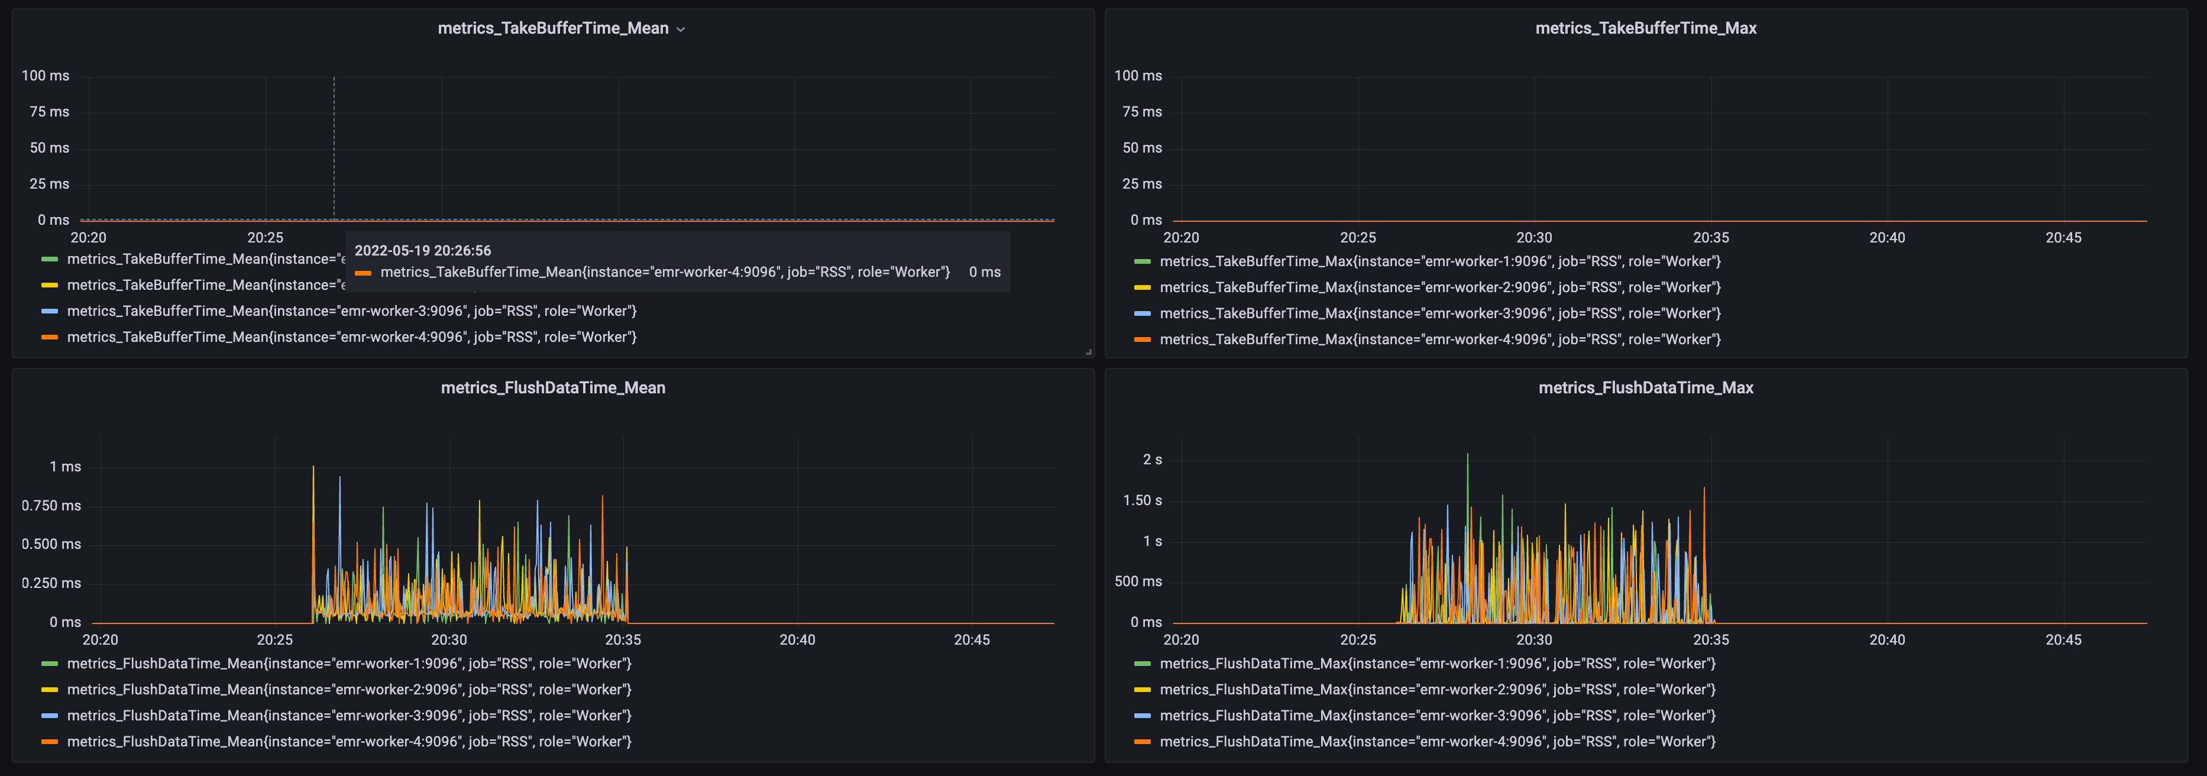The height and width of the screenshot is (776, 2207).
Task: Click the '20:25' x-axis label in TakeBufferTime_Mean
Action: pyautogui.click(x=265, y=238)
